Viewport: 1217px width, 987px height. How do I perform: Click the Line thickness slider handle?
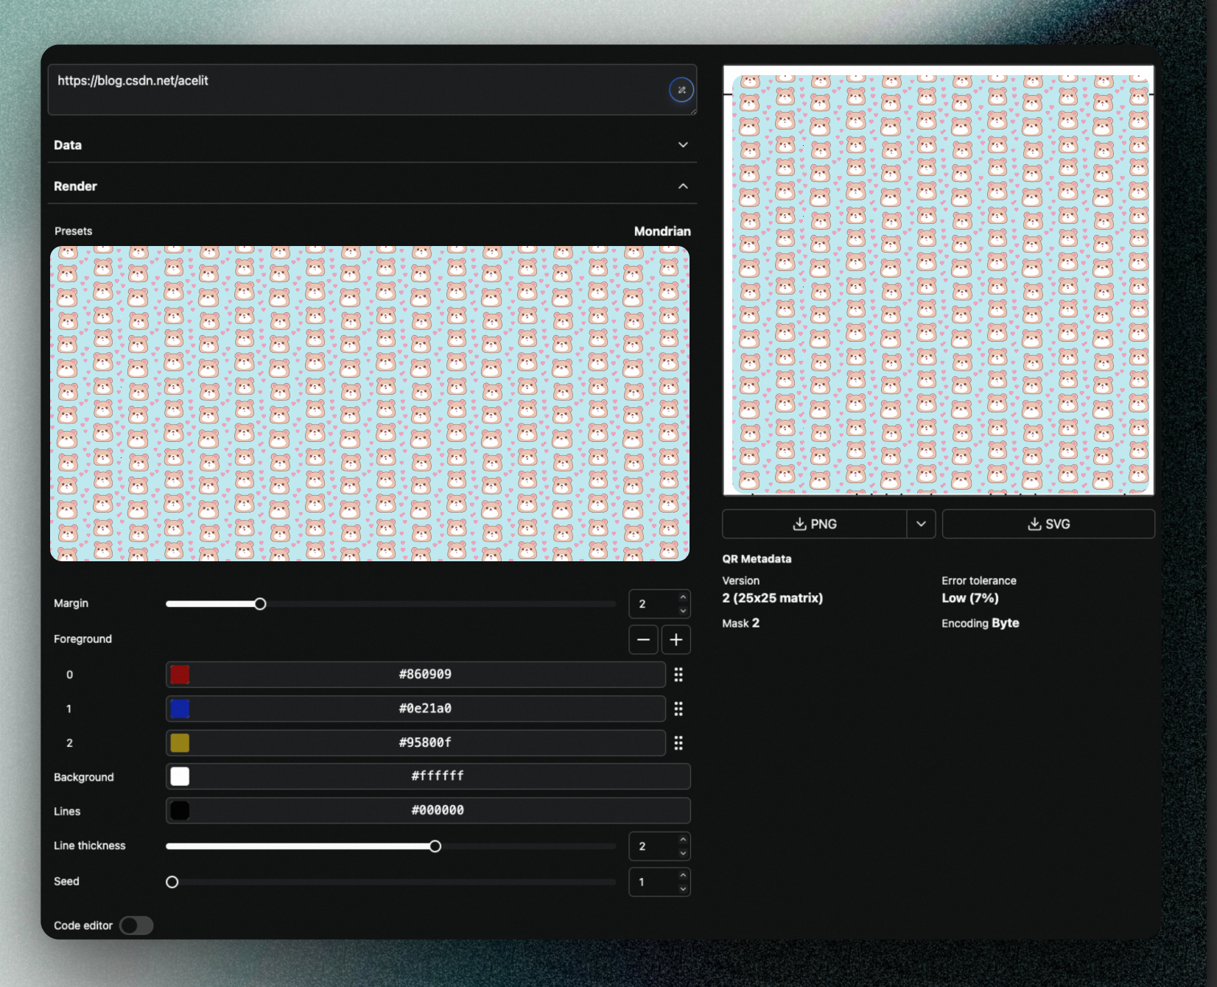click(435, 846)
